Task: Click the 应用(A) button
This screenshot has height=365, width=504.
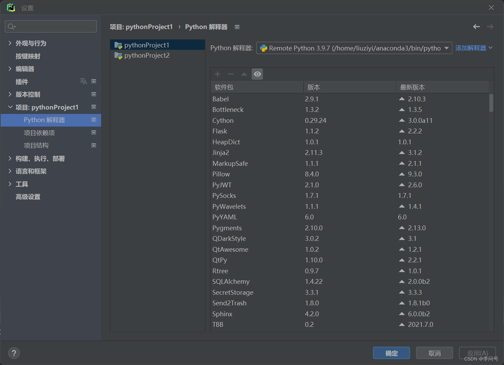Action: coord(477,353)
